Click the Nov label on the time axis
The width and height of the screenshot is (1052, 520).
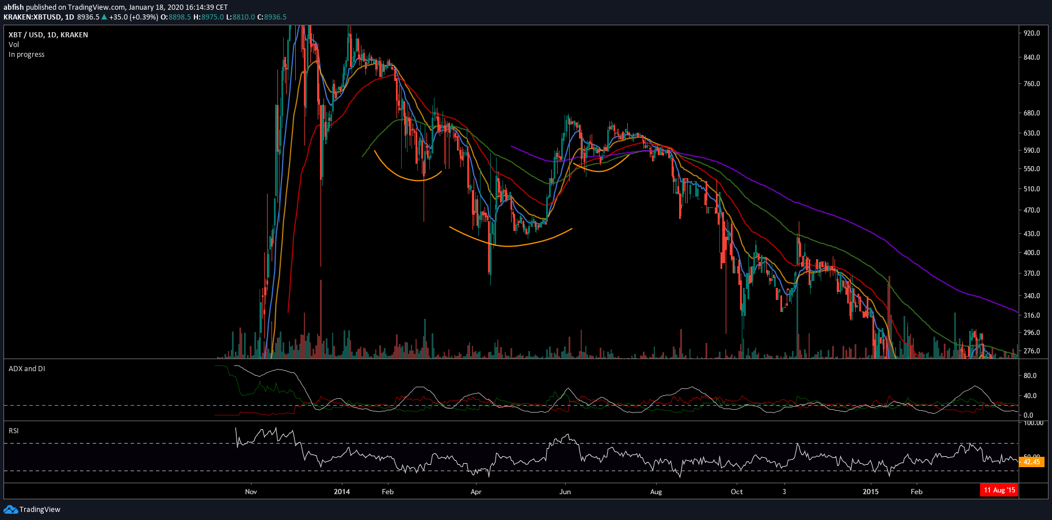coord(251,492)
